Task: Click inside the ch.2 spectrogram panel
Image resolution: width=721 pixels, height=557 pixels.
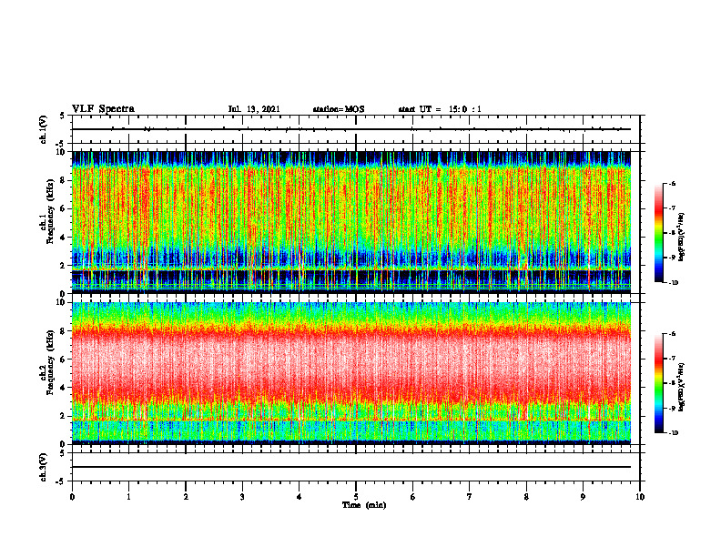Action: [351, 373]
